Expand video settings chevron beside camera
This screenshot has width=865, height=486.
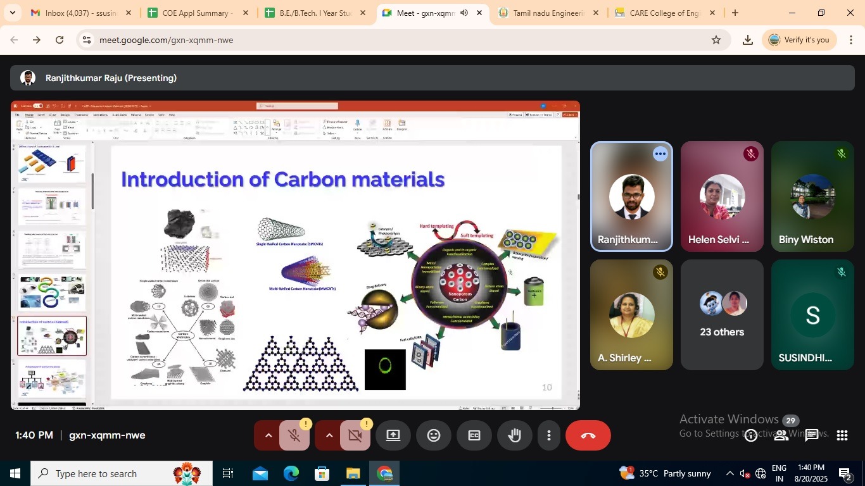(329, 435)
